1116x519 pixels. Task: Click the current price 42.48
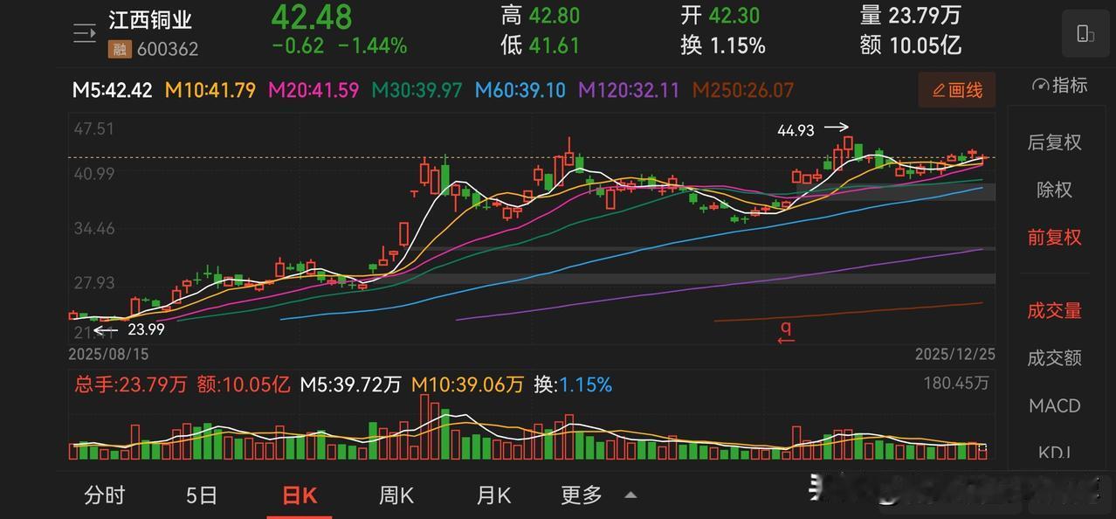click(x=312, y=17)
